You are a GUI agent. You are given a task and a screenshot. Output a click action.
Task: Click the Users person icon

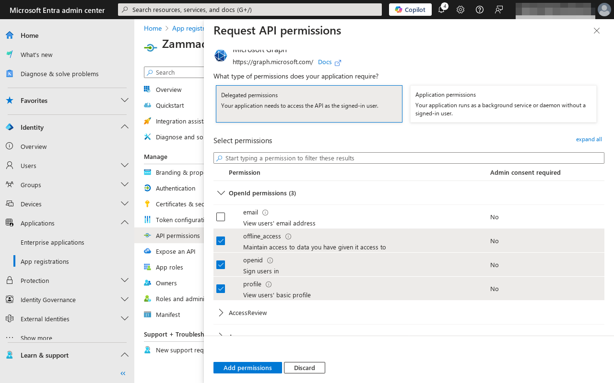(10, 166)
